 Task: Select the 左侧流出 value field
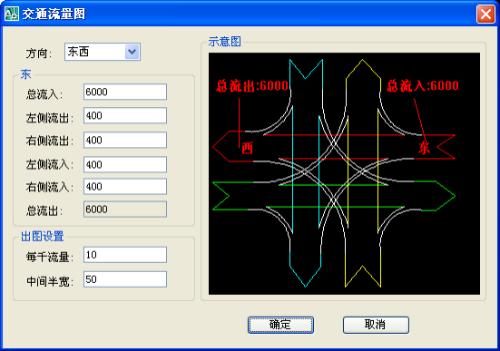coord(125,115)
